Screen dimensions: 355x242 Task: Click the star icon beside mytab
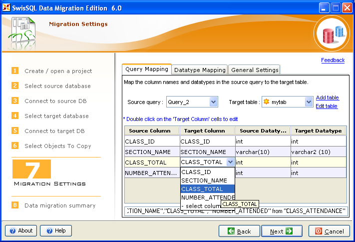click(x=267, y=102)
